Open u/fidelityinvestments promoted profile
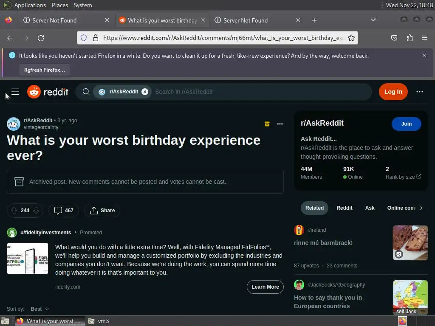 point(46,233)
